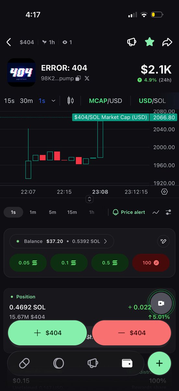Tap the screen record camera button

(161, 303)
